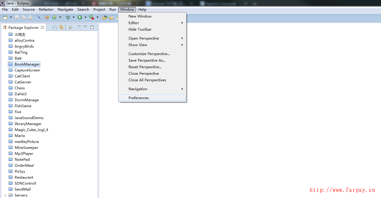Toggle Link with Editor in Package Explorer
This screenshot has width=381, height=198.
pyautogui.click(x=61, y=27)
